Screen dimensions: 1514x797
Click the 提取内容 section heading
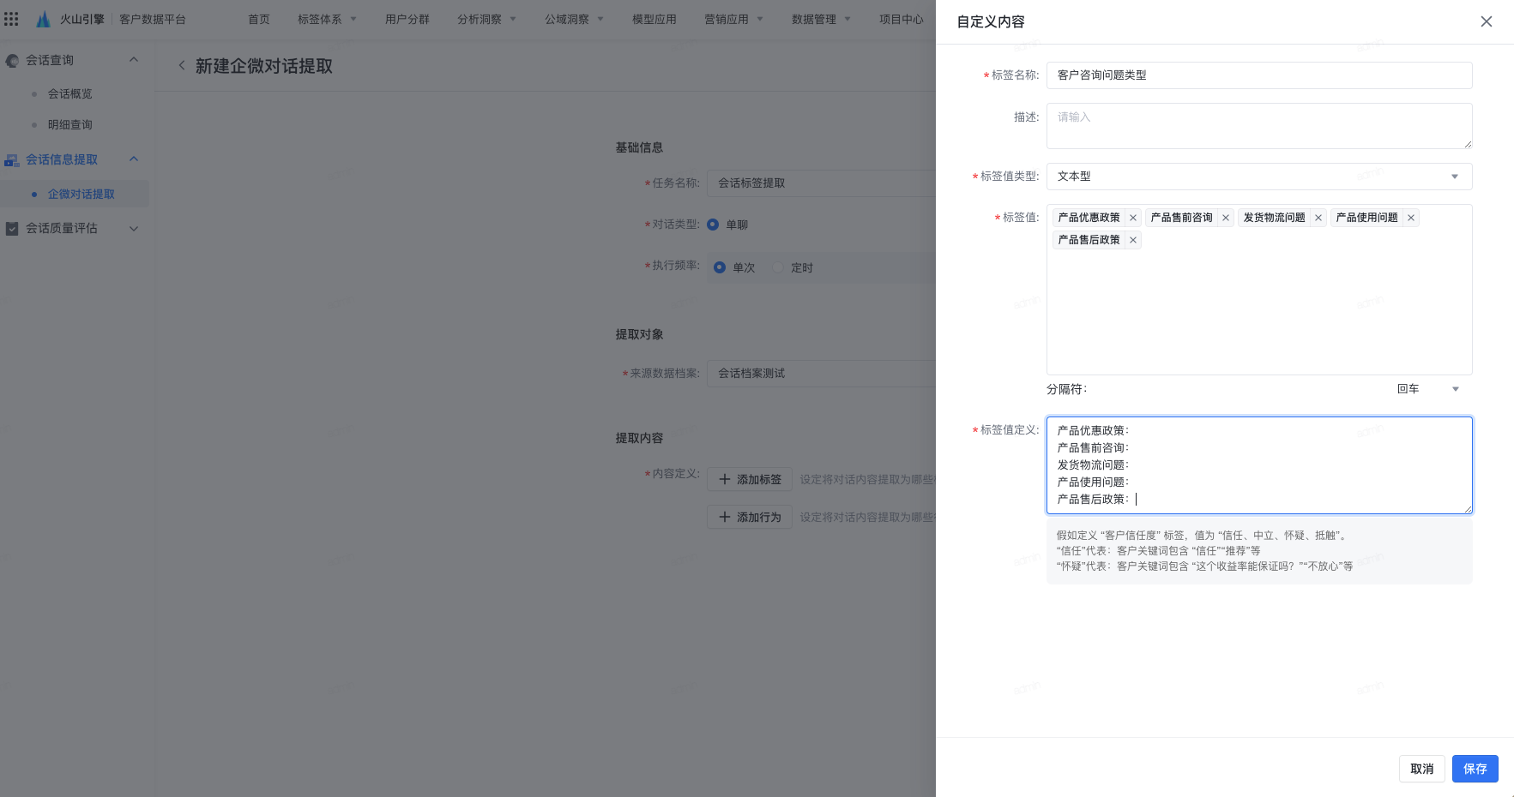[x=639, y=438]
